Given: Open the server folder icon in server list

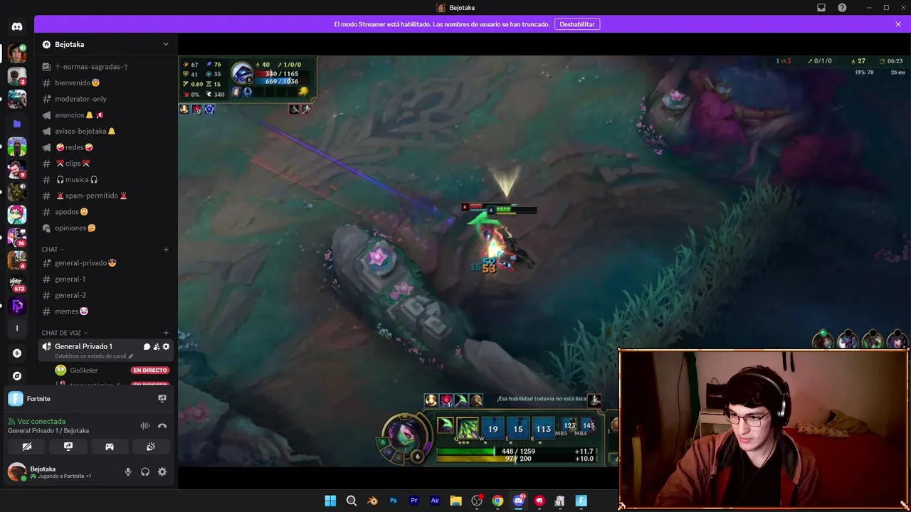Looking at the screenshot, I should 17,124.
